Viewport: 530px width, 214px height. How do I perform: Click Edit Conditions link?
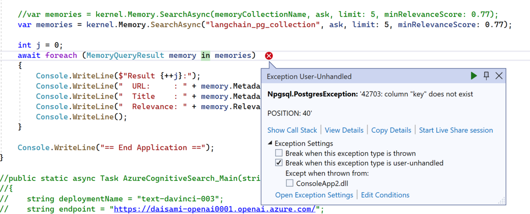pyautogui.click(x=385, y=195)
